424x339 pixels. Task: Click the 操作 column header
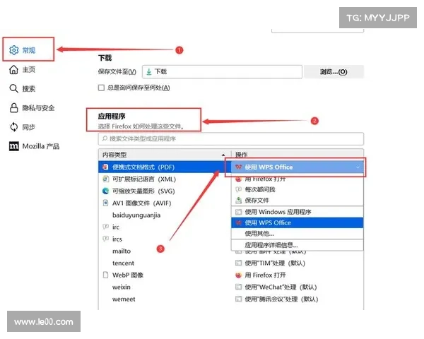click(x=298, y=155)
